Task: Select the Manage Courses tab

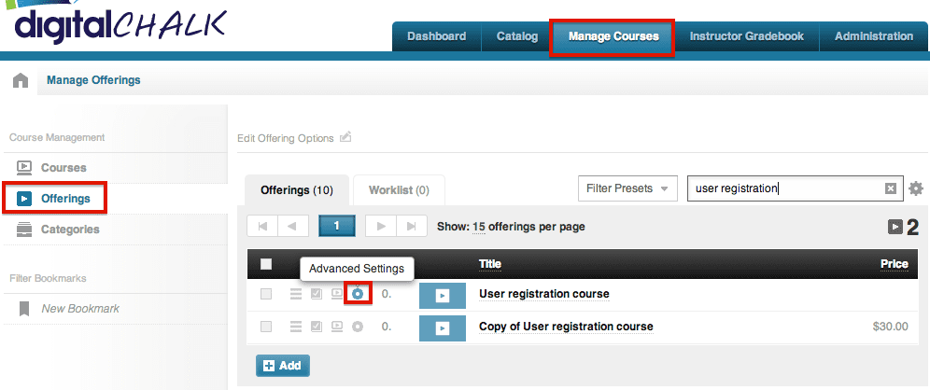Action: tap(613, 36)
